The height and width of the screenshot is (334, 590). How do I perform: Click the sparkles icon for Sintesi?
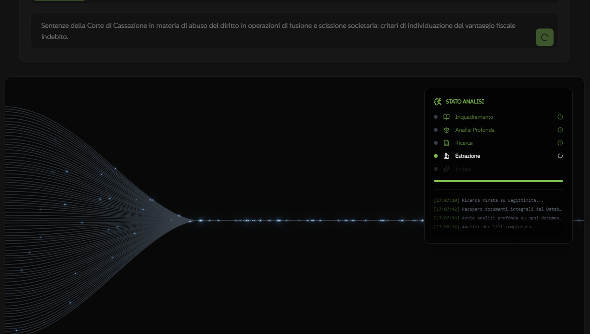(446, 169)
